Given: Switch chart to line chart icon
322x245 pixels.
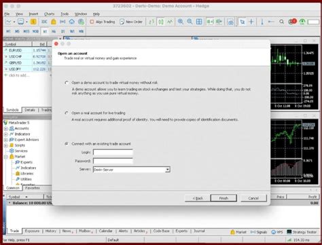Looking at the screenshot, I should click(170, 22).
